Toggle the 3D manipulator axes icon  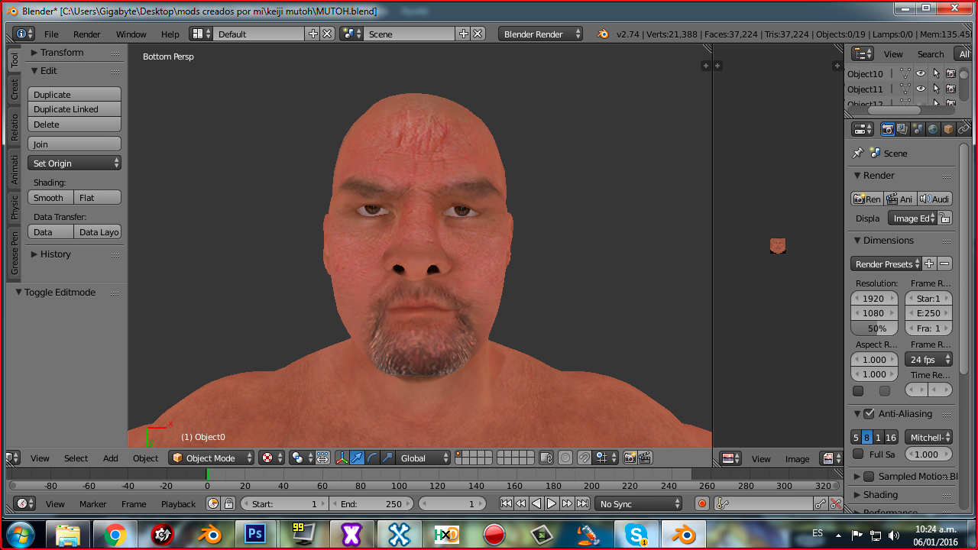(342, 458)
